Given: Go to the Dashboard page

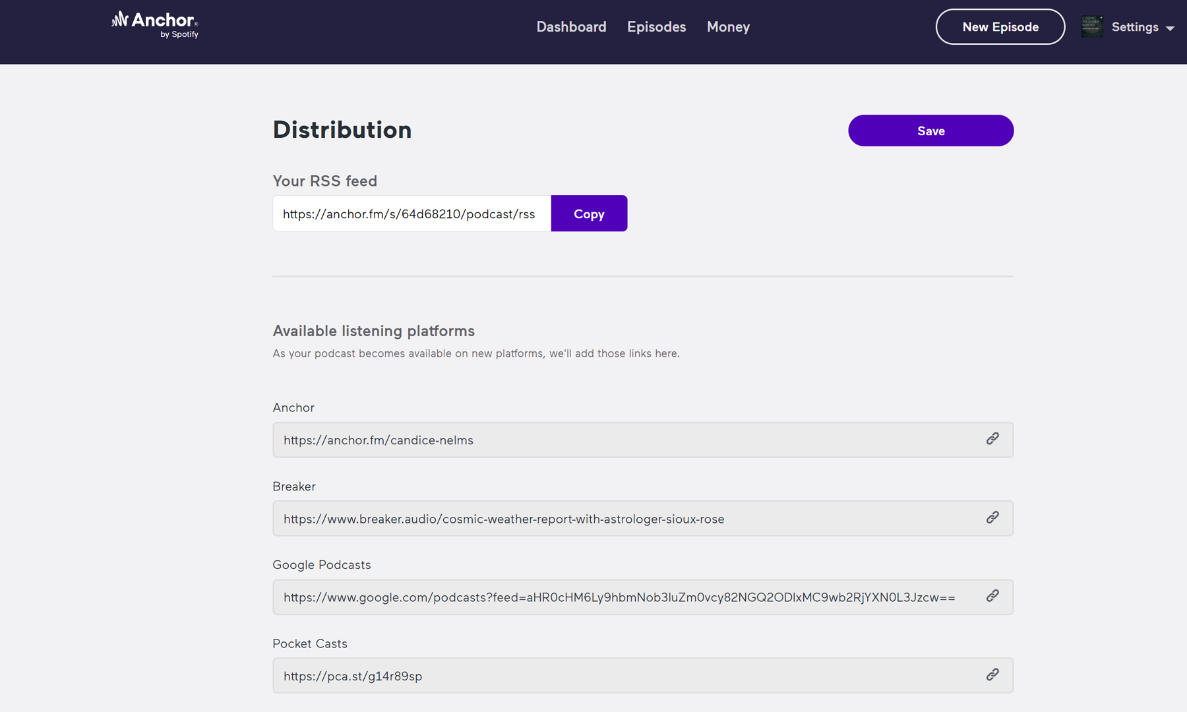Looking at the screenshot, I should pos(571,27).
